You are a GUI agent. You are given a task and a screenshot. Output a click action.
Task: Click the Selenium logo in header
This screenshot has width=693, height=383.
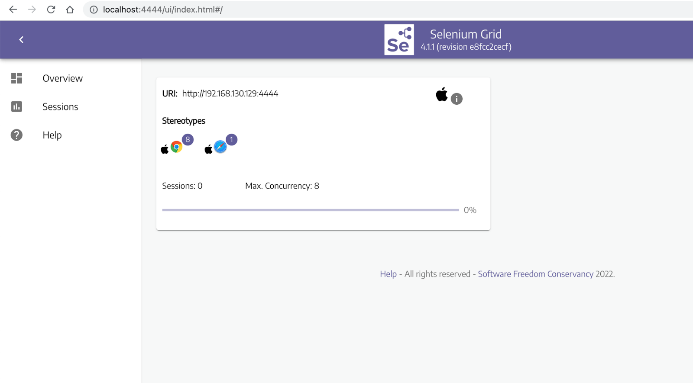coord(399,40)
